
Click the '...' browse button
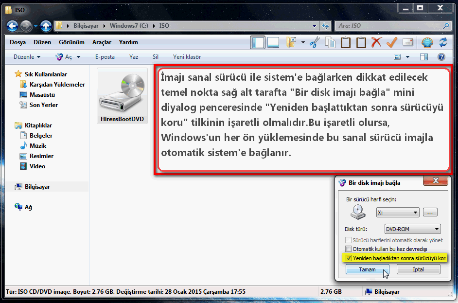[x=430, y=213]
